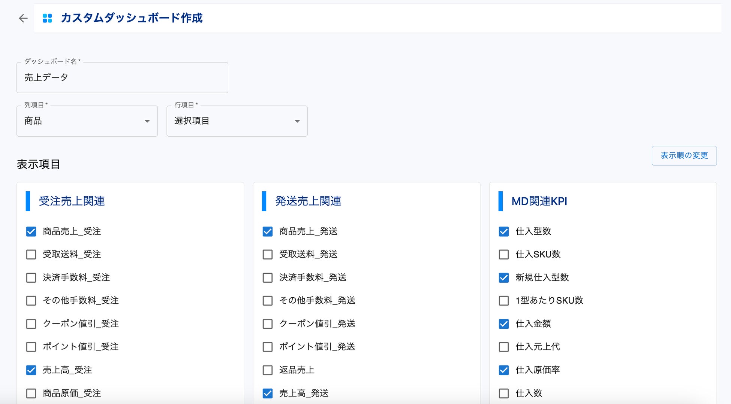Check the 返品売上 checkbox
Image resolution: width=731 pixels, height=404 pixels.
click(x=268, y=370)
